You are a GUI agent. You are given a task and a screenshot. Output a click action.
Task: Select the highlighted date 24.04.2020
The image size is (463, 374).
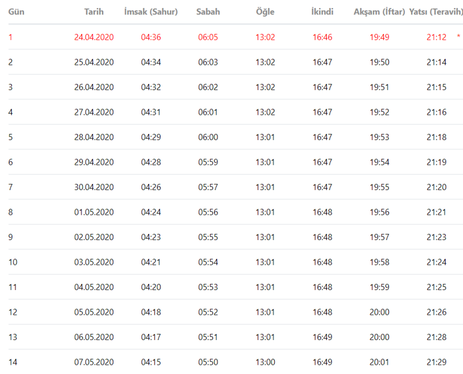click(94, 37)
